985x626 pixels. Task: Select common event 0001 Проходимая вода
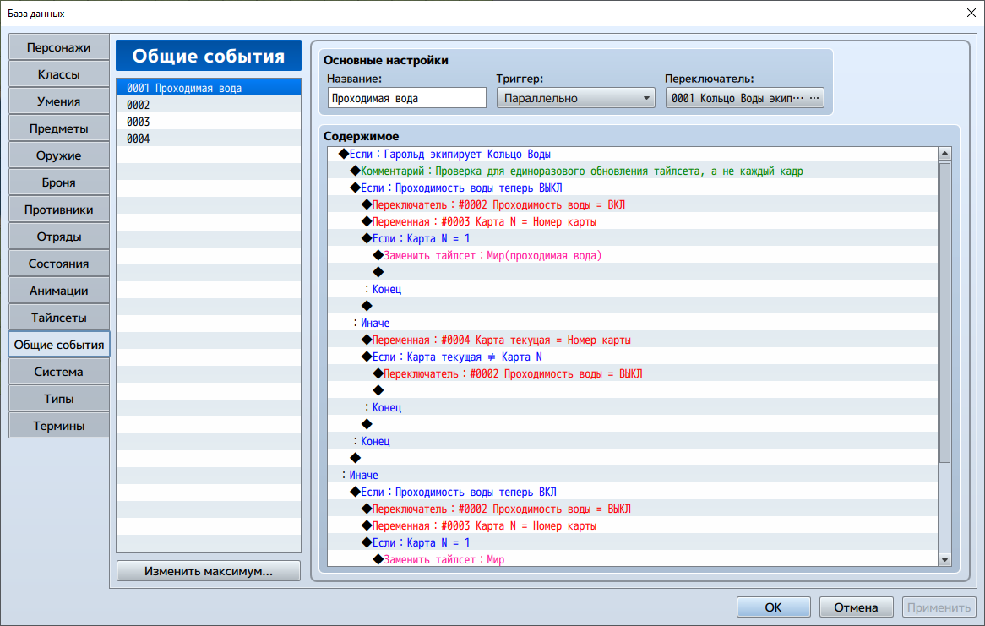point(209,88)
